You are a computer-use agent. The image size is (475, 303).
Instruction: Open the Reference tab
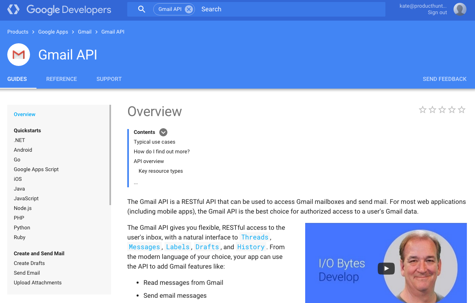pos(62,79)
